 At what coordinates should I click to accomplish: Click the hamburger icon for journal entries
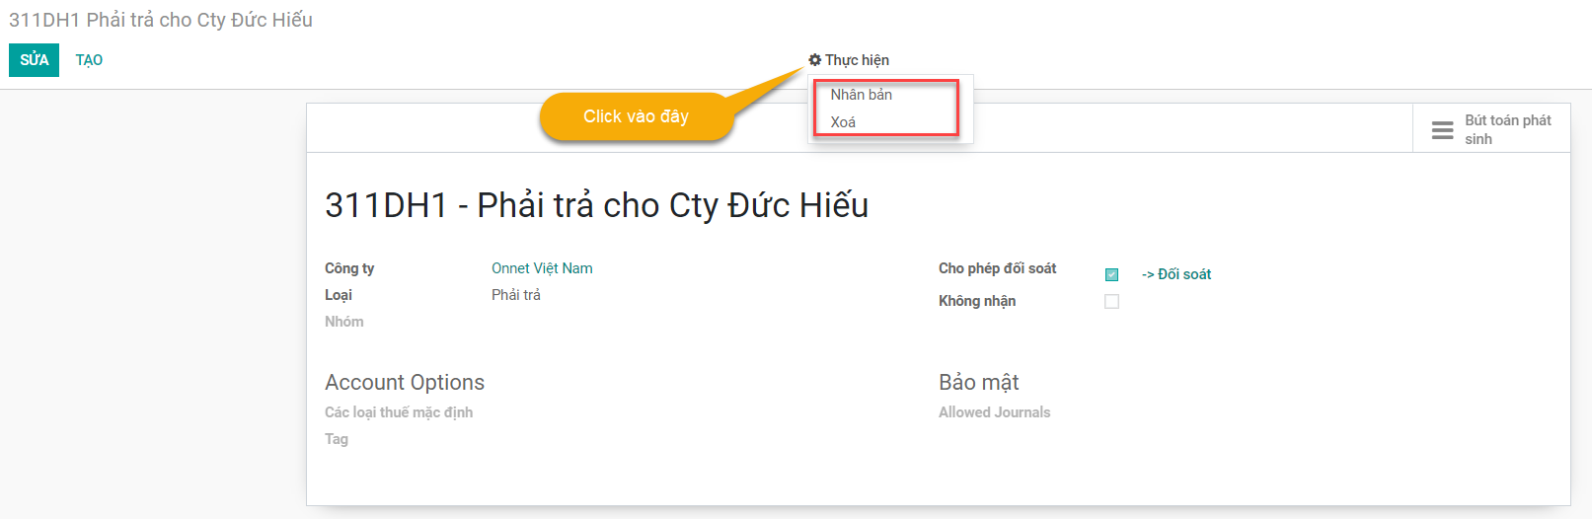click(1442, 130)
